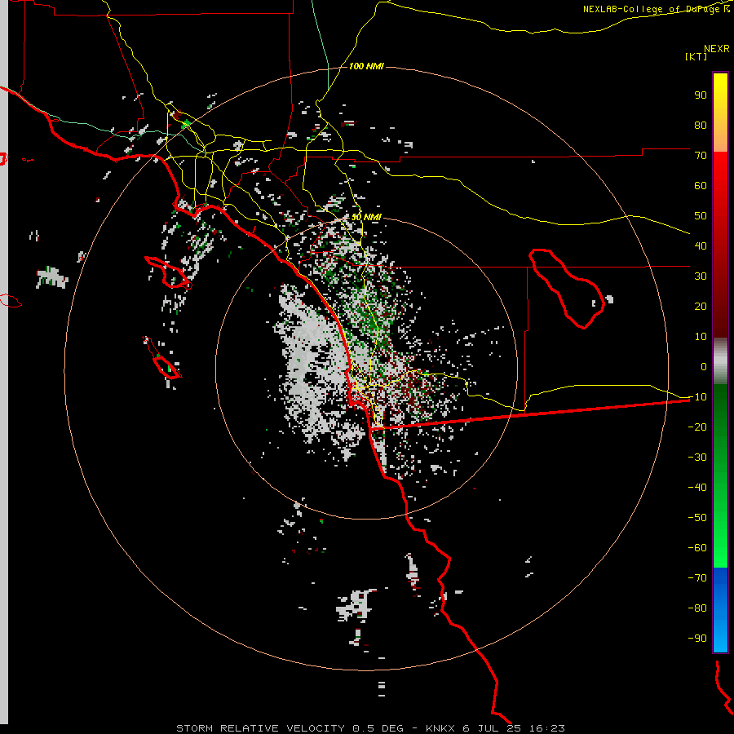Click the 100 NMI range ring label
Screen dimensions: 734x734
366,67
